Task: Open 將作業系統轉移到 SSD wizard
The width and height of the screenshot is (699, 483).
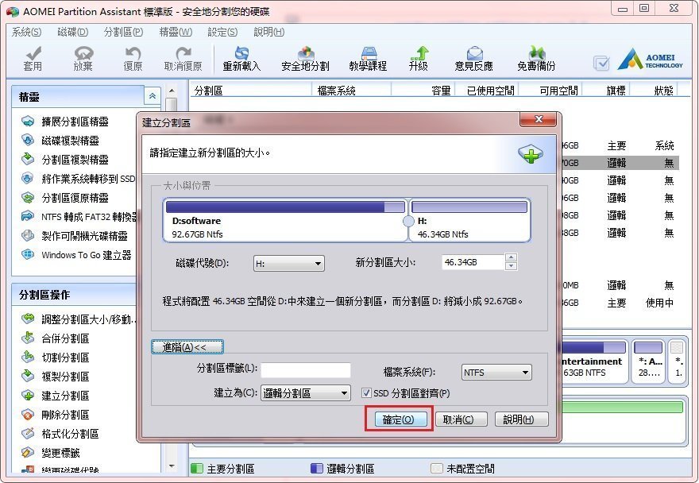Action: [x=78, y=179]
